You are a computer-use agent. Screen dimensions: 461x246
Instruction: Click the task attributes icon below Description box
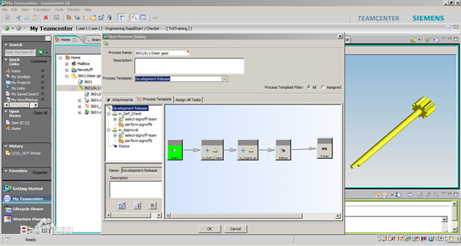[x=122, y=205]
